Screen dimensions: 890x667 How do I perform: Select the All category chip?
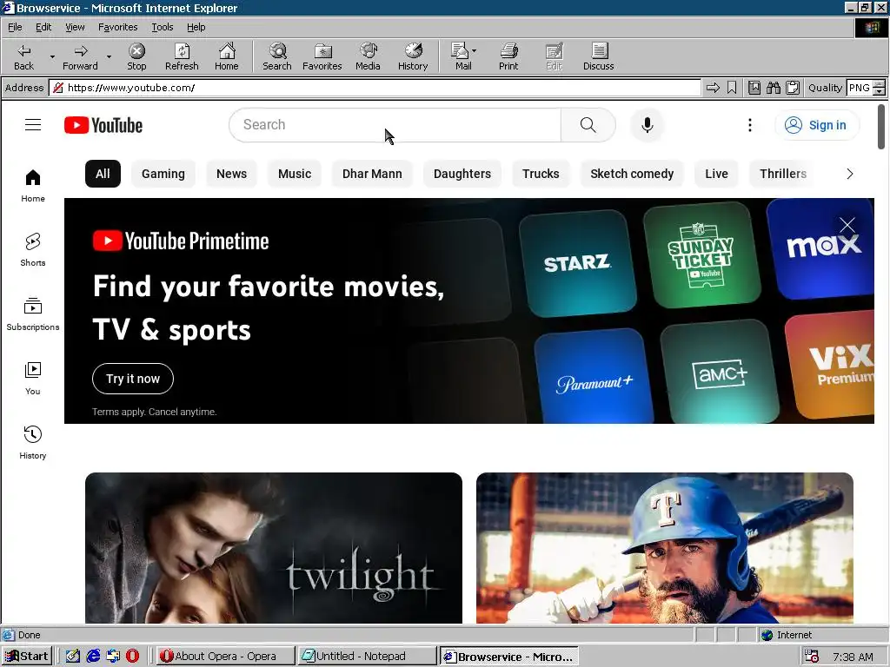103,174
